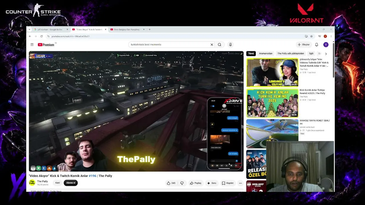Switch to the jeff dunham Google tab
This screenshot has width=365, height=205.
click(51, 29)
